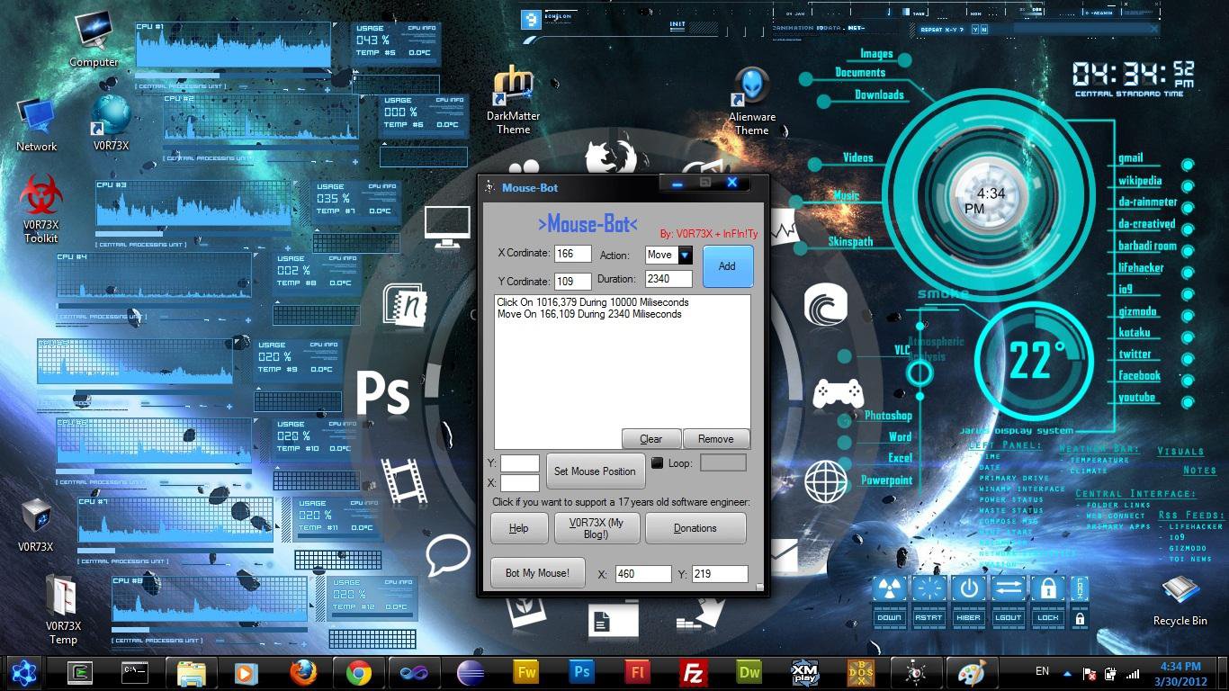Select the 'Move On 166,109' list entry
Viewport: 1229px width, 691px height.
(x=589, y=315)
